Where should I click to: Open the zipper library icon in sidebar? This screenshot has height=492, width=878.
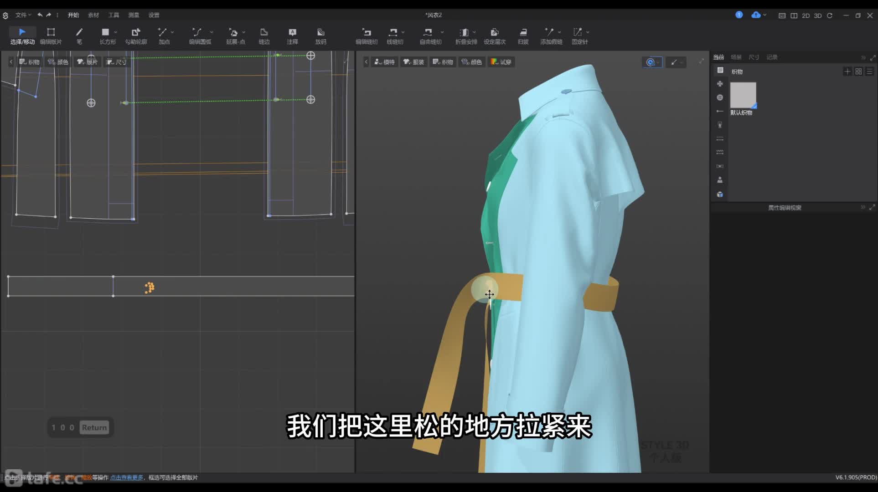[x=720, y=125]
